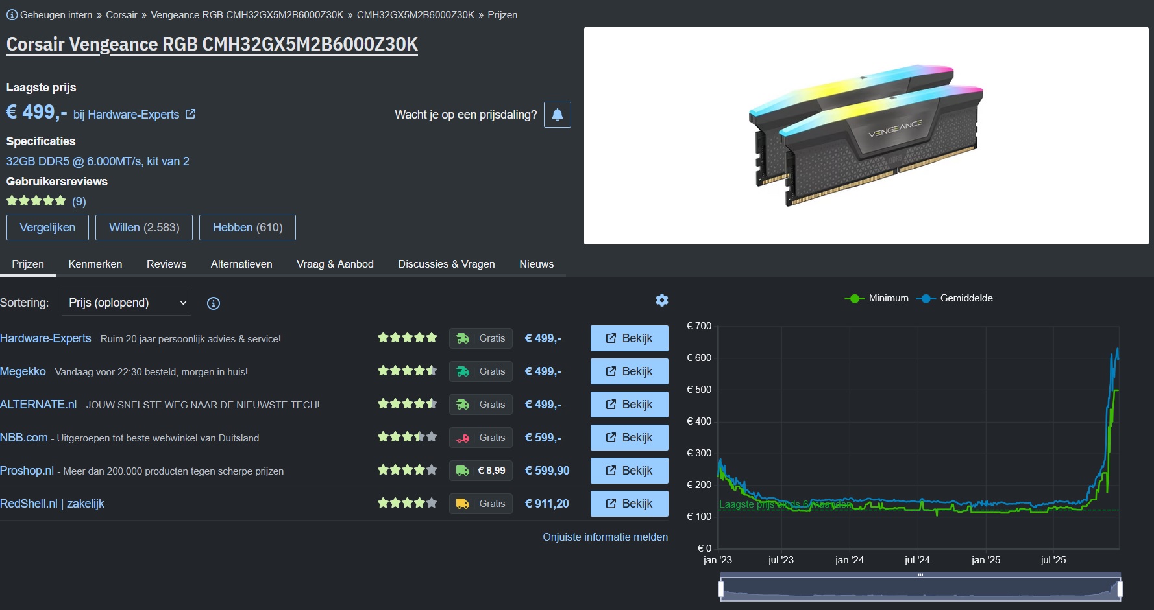Open the (9) user reviews count link
This screenshot has width=1154, height=610.
[x=79, y=202]
